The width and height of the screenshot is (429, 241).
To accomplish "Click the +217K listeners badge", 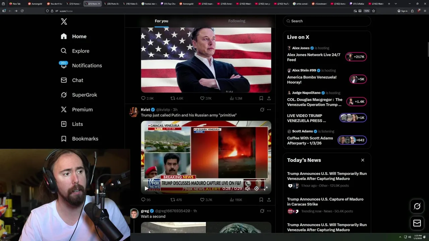I will pos(356,57).
